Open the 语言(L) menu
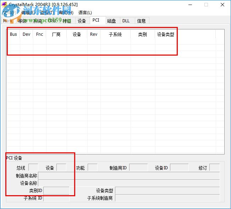231x209 pixels. (x=85, y=13)
